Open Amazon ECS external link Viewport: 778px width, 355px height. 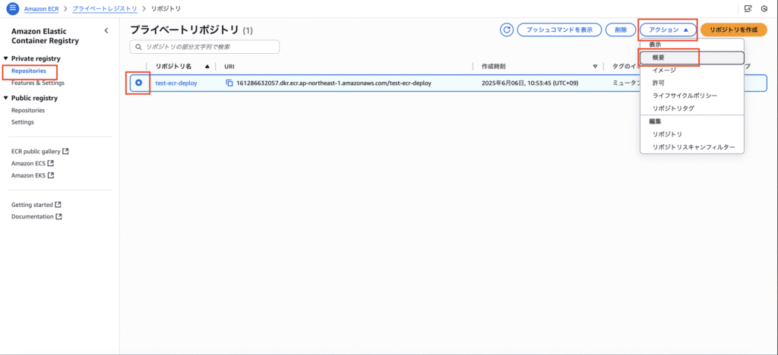click(x=32, y=163)
